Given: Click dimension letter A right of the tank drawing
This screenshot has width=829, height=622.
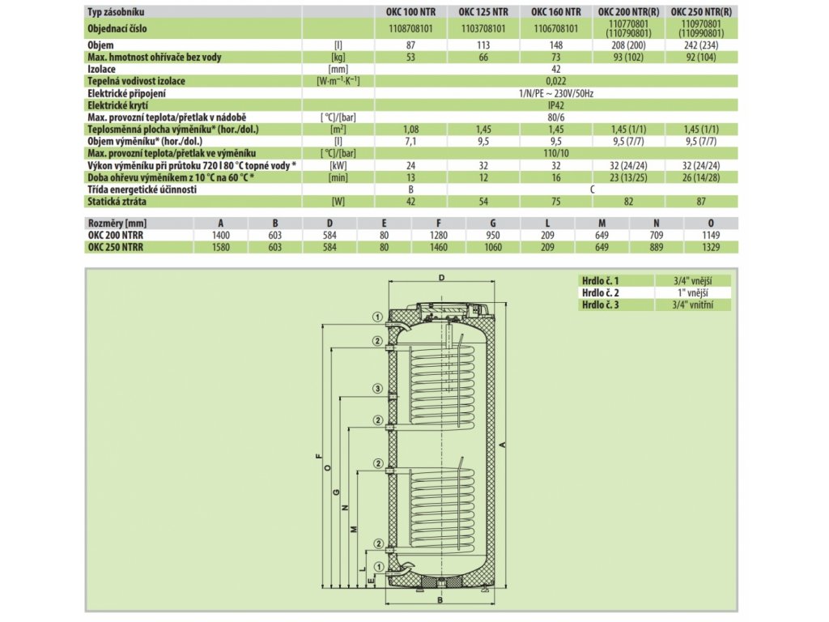Looking at the screenshot, I should point(502,445).
